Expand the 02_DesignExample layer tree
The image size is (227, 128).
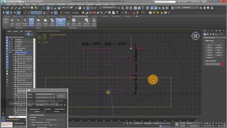(x=10, y=48)
